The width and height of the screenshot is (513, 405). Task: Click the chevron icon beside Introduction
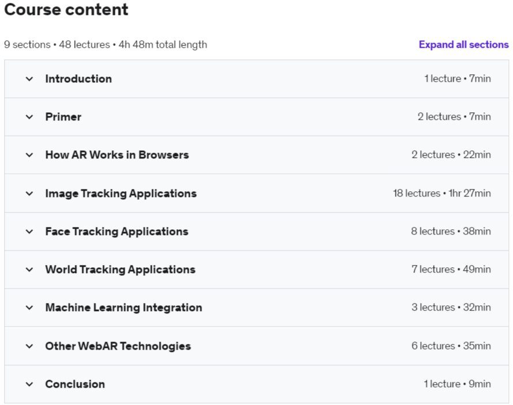tap(29, 79)
